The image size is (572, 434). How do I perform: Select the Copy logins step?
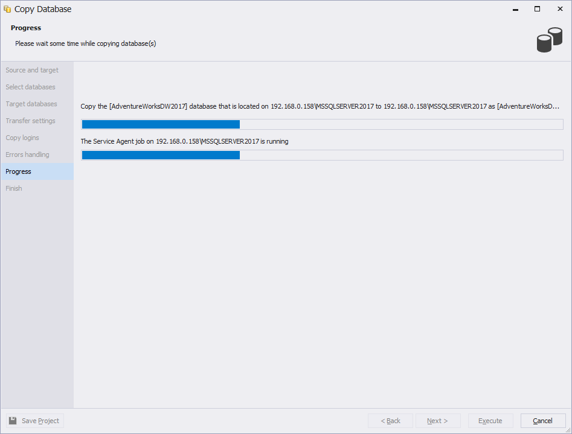[22, 138]
